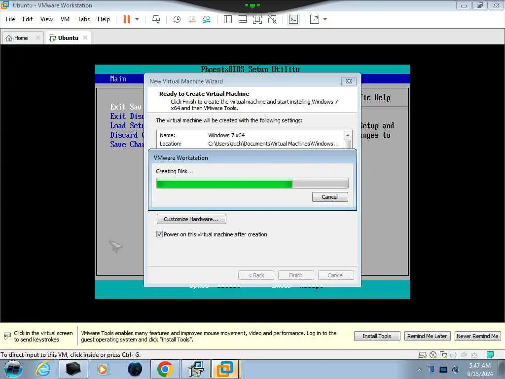Click the blue shield flag tray icon
Viewport: 505px width, 379px height.
432,370
